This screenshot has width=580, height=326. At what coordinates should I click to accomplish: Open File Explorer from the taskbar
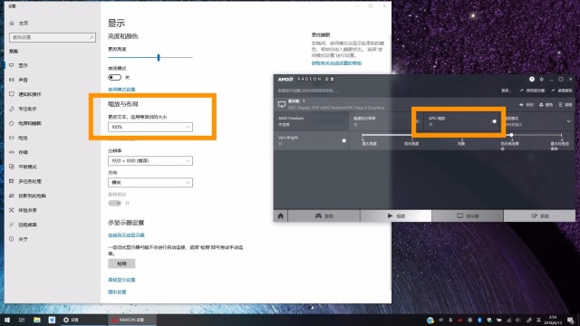(37, 320)
